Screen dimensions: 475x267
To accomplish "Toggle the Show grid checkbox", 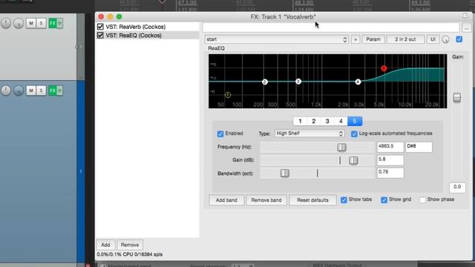I will tap(384, 200).
